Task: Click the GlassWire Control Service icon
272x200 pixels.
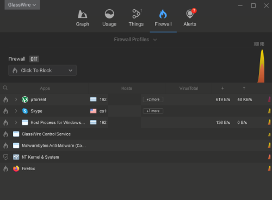Action: pos(16,134)
